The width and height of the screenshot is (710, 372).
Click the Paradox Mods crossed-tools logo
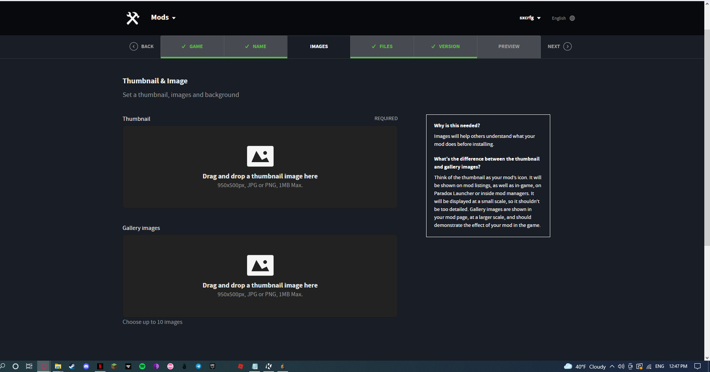coord(132,18)
